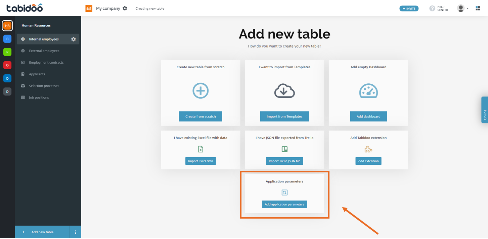Select the green P application badge
Image resolution: width=488 pixels, height=239 pixels.
tap(7, 52)
